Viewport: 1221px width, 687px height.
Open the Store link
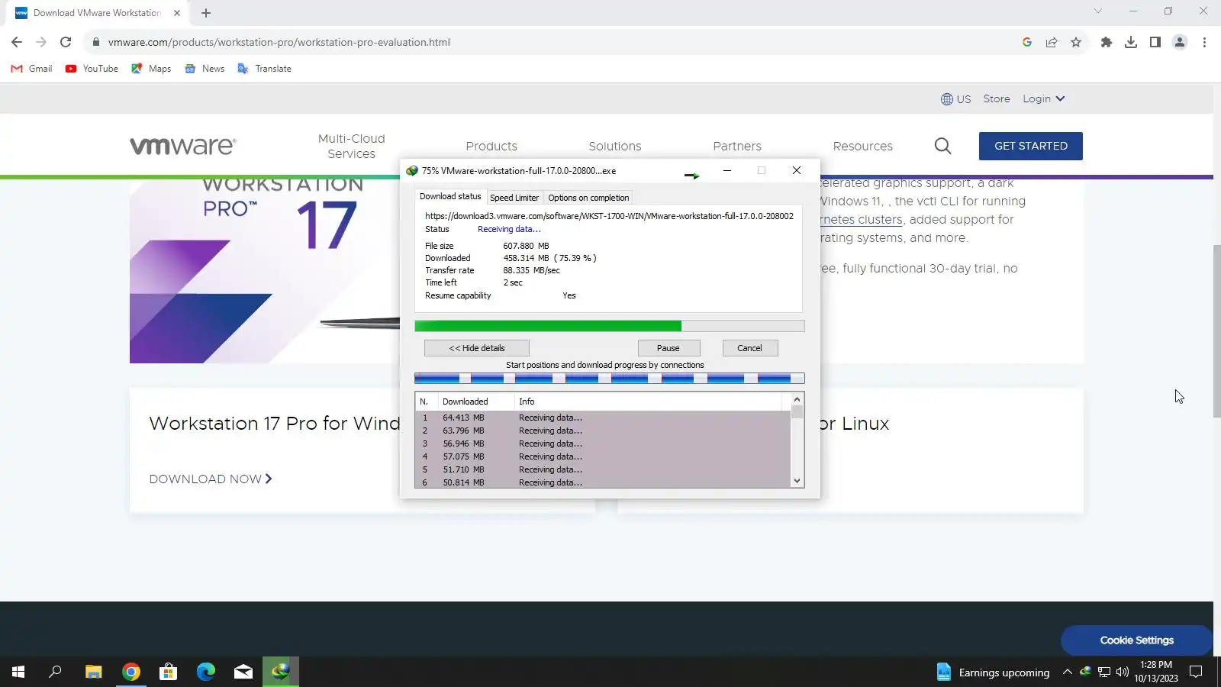[997, 98]
